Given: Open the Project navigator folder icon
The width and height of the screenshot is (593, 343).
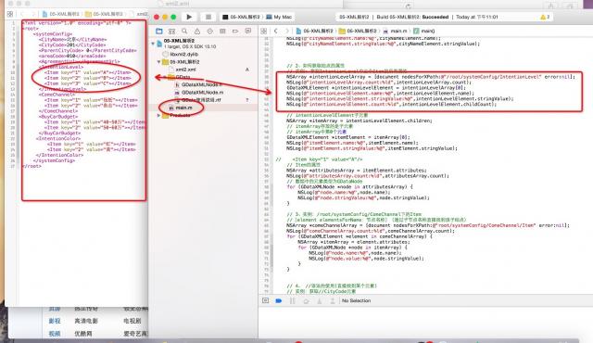Looking at the screenshot, I should 158,31.
